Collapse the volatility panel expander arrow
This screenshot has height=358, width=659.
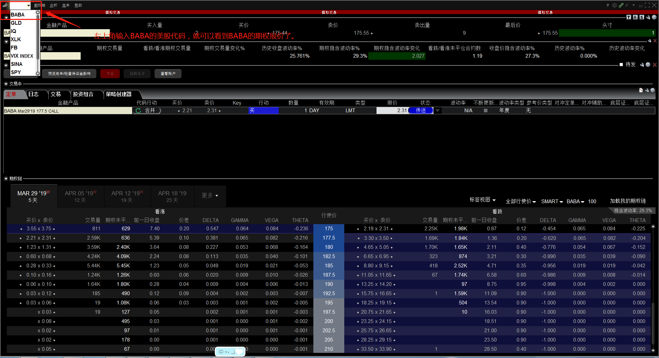6,42
